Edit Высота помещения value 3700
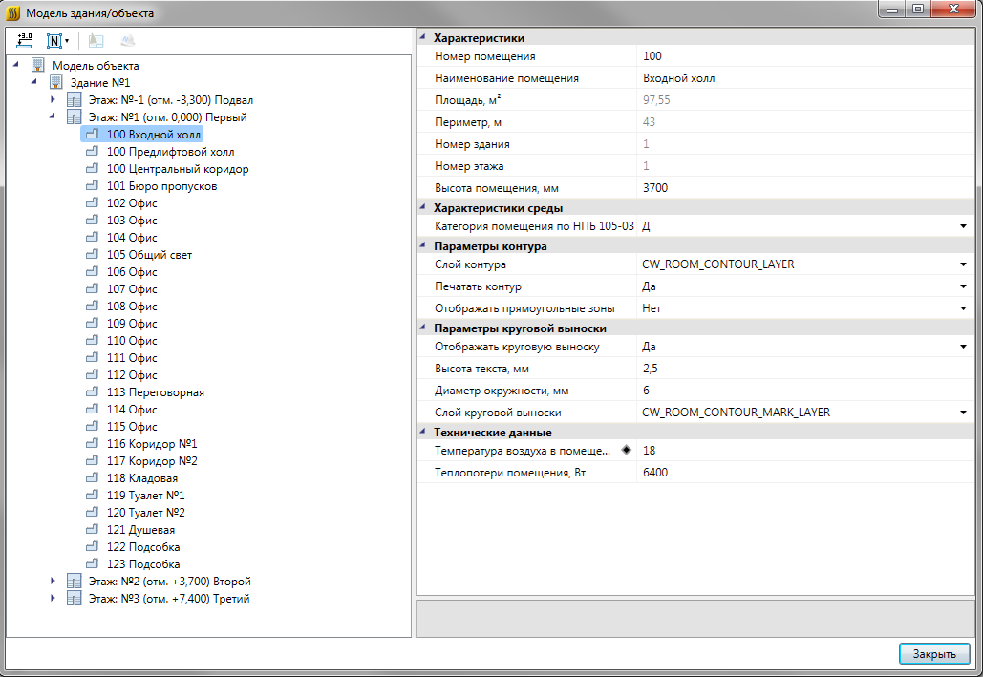983x677 pixels. [805, 188]
